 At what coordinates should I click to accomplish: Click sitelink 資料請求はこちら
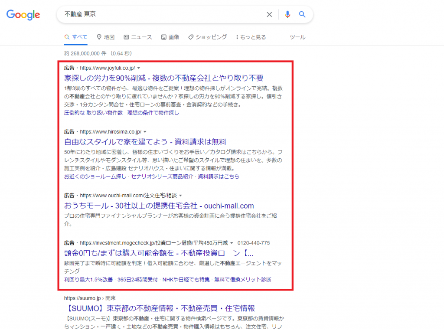219,176
